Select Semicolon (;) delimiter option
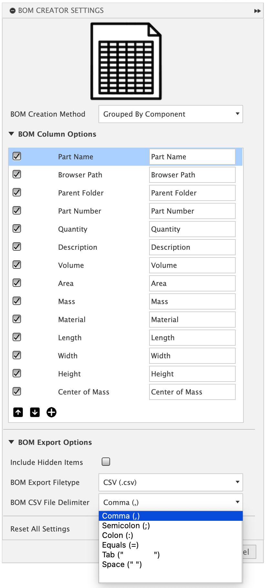266x588 pixels. (126, 526)
